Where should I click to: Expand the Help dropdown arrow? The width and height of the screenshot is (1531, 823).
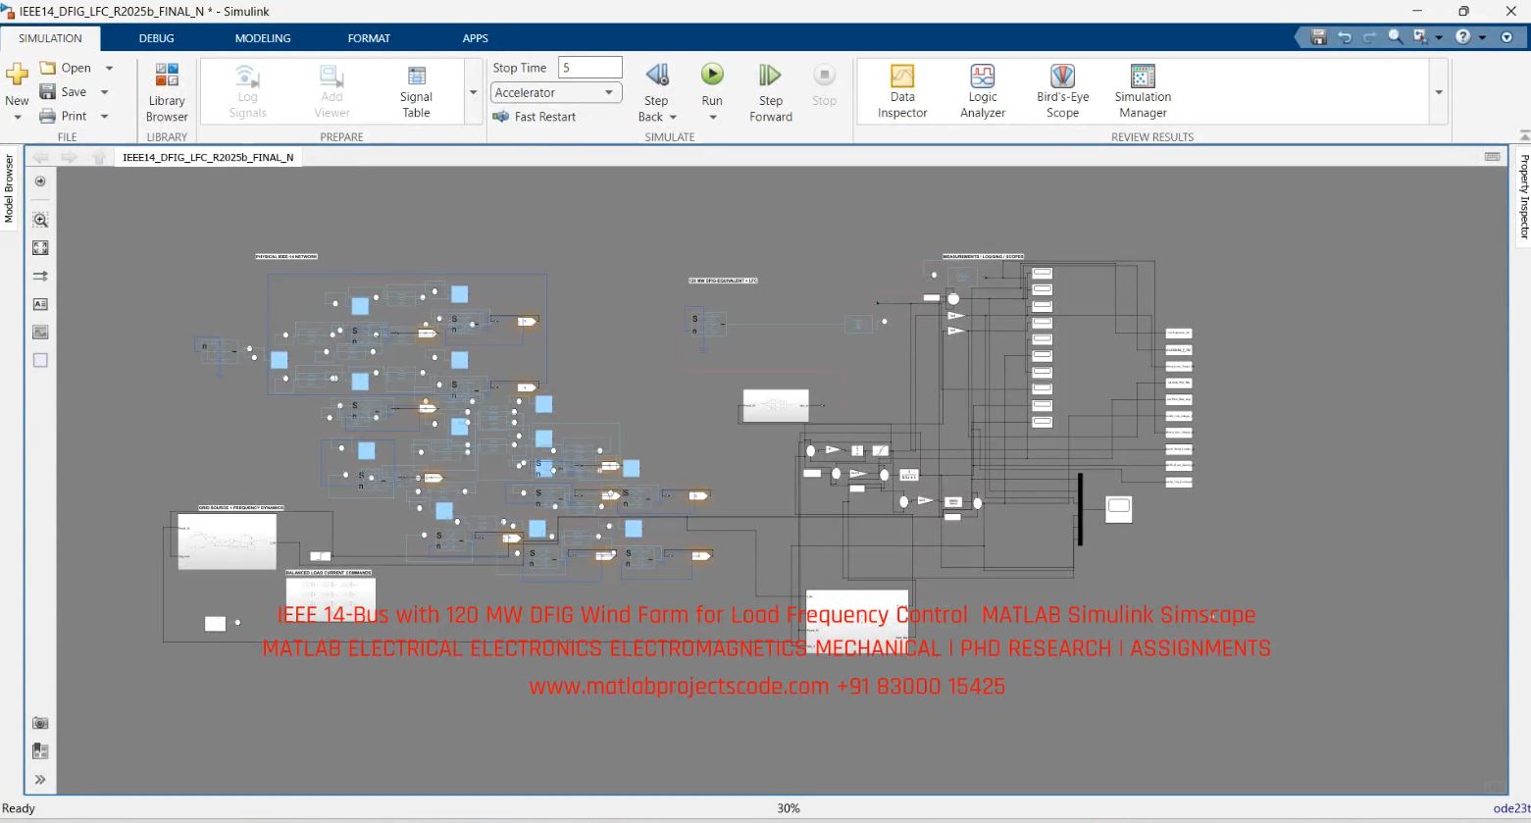(1482, 37)
